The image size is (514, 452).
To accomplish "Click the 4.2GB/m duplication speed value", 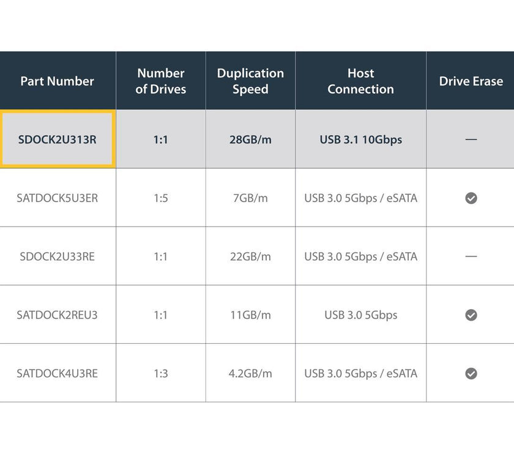I will click(250, 373).
